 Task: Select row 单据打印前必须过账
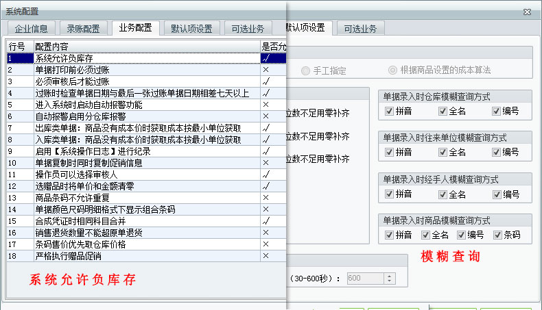point(147,70)
